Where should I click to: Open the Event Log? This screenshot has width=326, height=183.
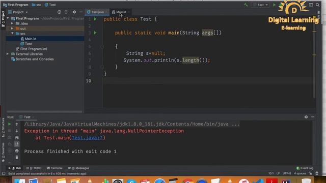[305, 168]
